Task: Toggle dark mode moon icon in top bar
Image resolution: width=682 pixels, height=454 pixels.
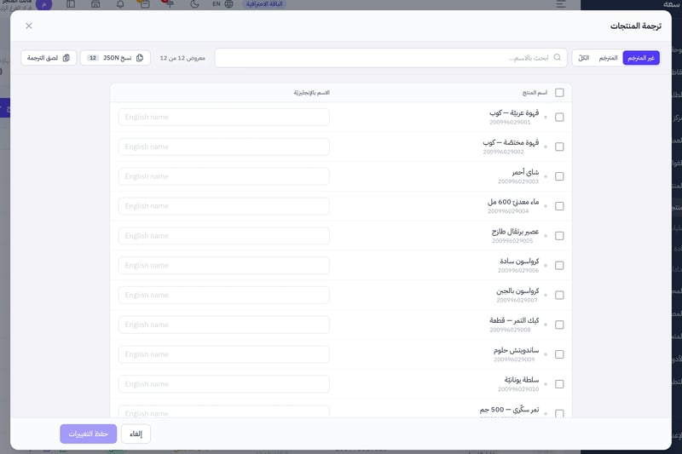Action: pyautogui.click(x=194, y=4)
